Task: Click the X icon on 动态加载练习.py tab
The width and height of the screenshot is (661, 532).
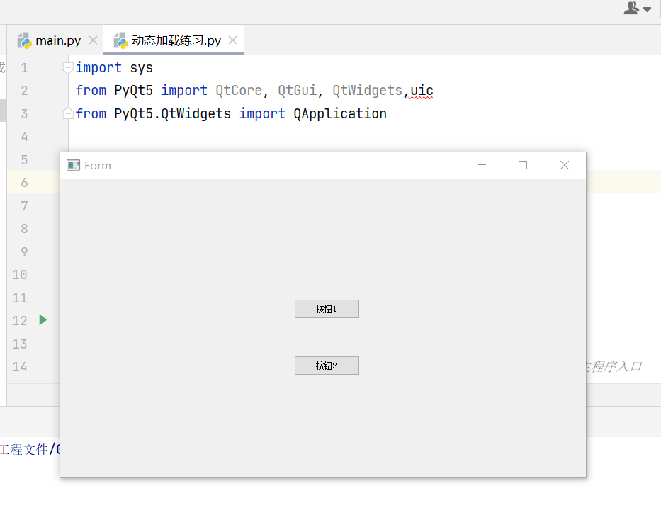Action: 232,40
